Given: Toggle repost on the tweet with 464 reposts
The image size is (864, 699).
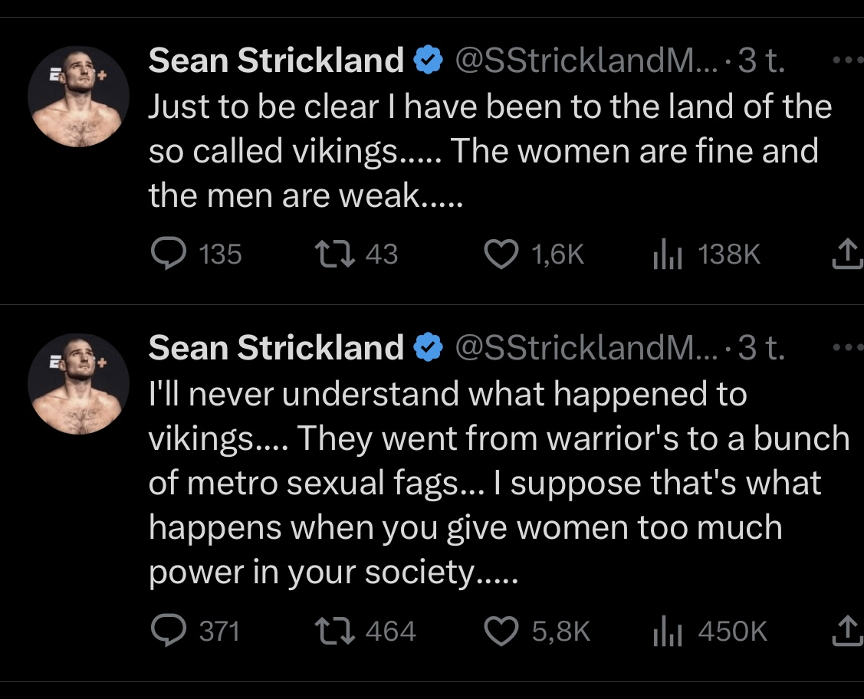Looking at the screenshot, I should tap(333, 631).
